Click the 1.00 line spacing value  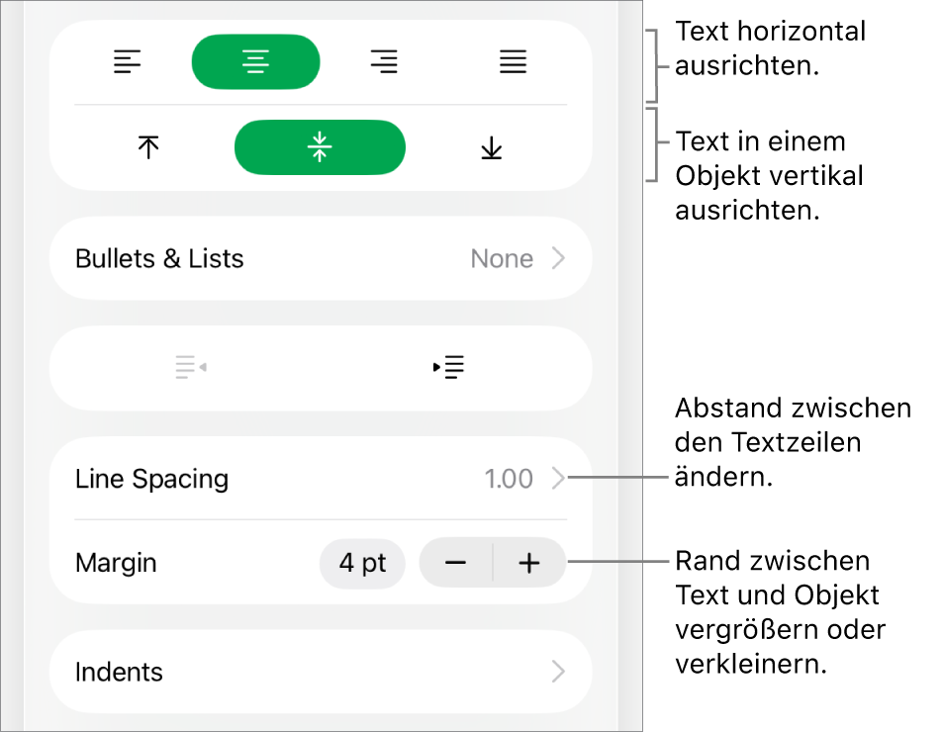pos(509,479)
